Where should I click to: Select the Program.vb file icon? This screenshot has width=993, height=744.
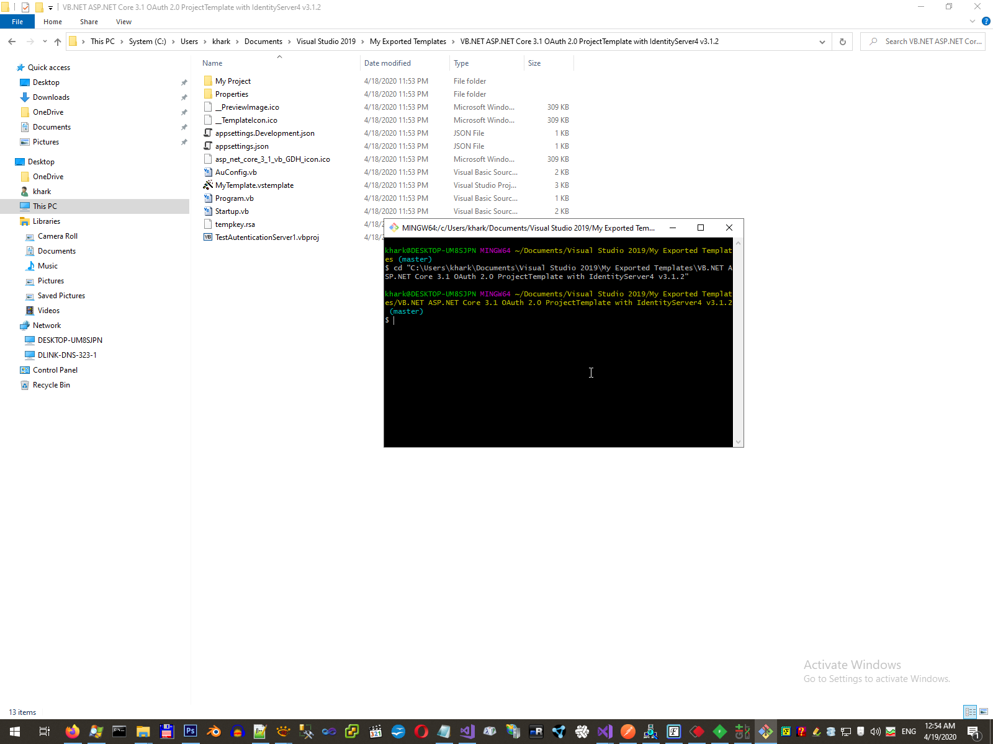(208, 198)
